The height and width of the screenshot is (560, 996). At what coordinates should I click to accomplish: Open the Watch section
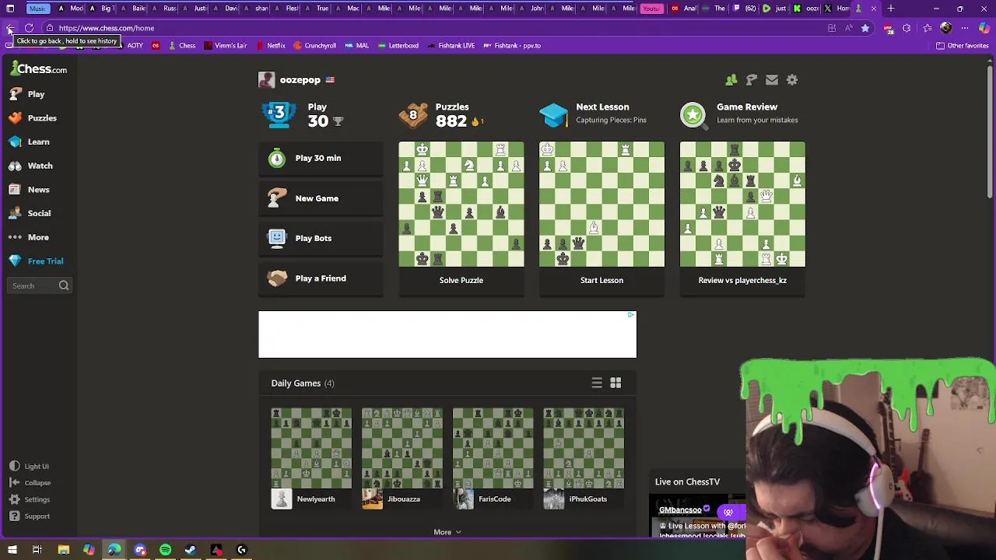point(31,166)
